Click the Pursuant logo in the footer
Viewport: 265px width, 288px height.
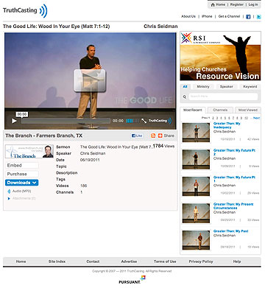pos(132,280)
